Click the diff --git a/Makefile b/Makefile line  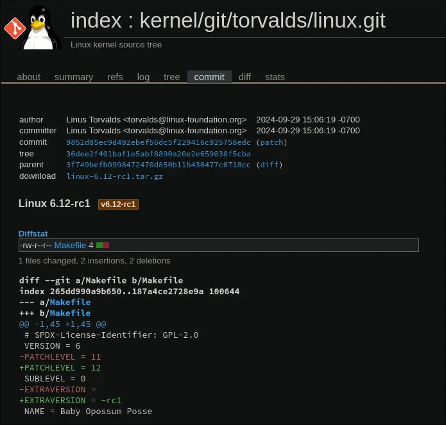click(101, 280)
